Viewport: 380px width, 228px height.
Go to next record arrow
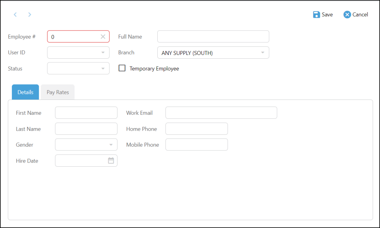[x=30, y=14]
